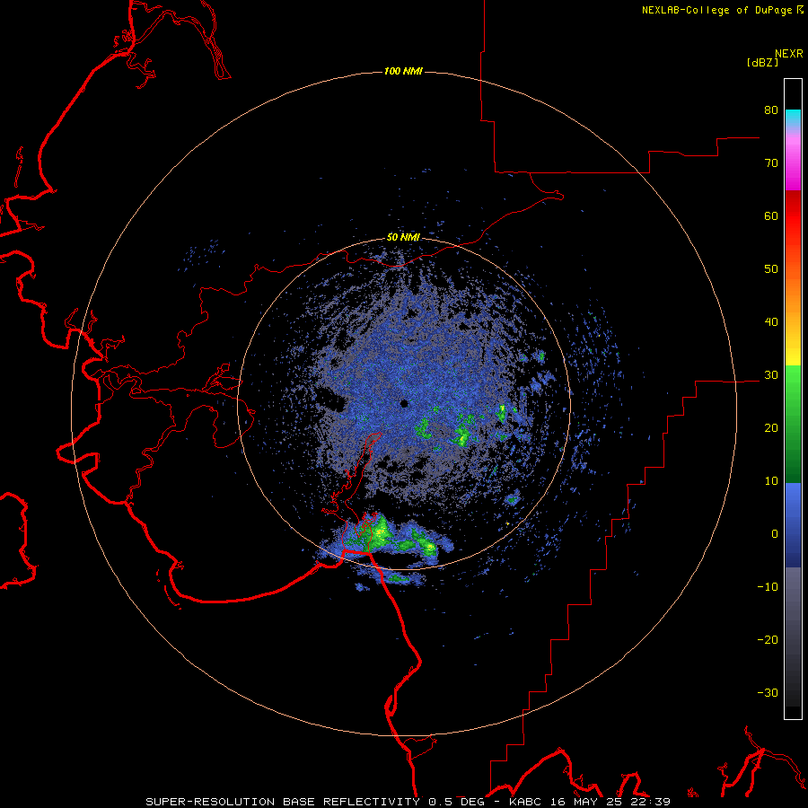The height and width of the screenshot is (808, 808).
Task: Click the red segment of the color bar
Action: coord(793,216)
